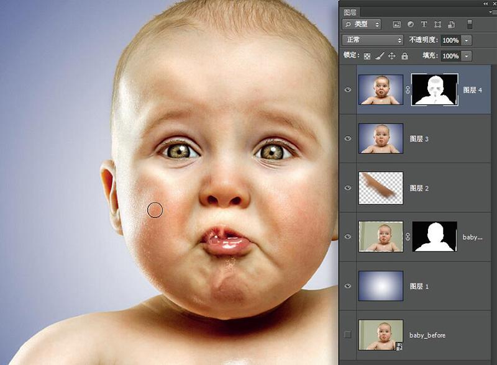Viewport: 497px width, 365px height.
Task: Click the 图层 1 layer name
Action: click(419, 286)
